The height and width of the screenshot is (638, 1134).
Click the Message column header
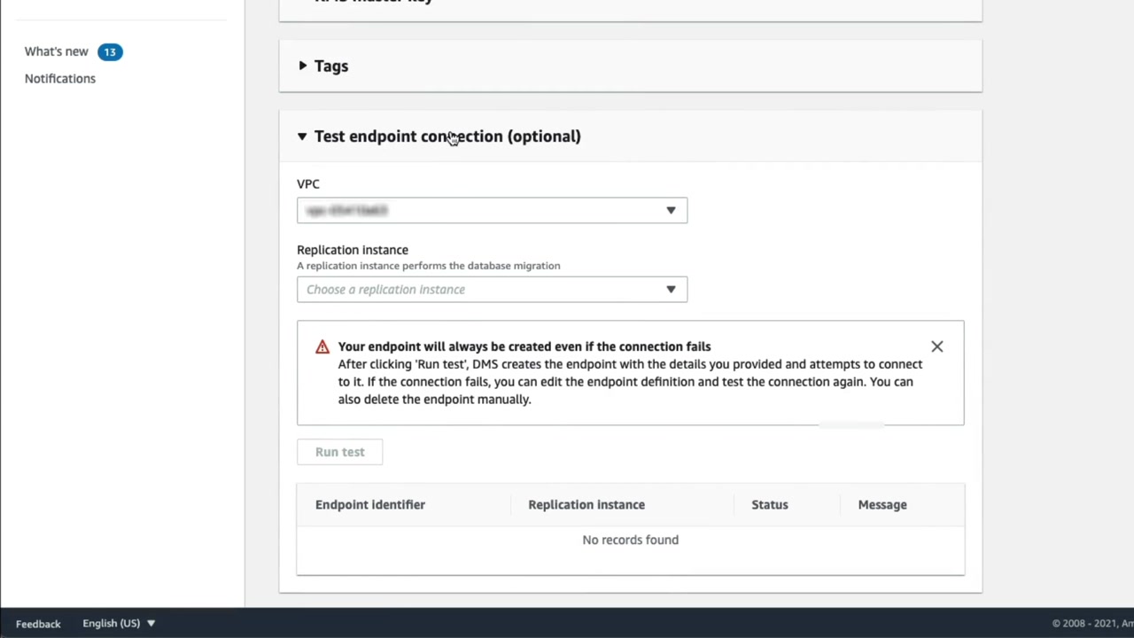[882, 505]
